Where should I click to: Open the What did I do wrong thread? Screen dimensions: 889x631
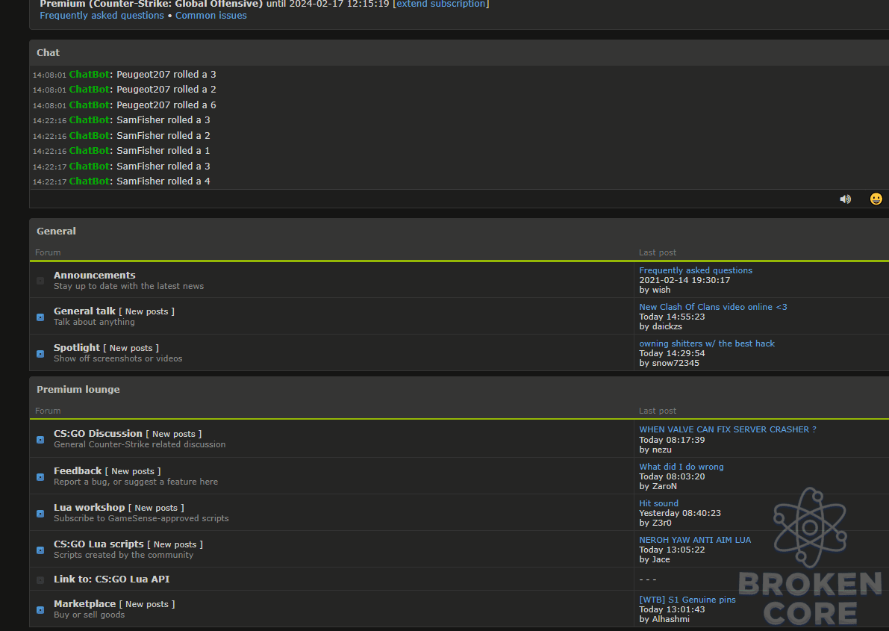pos(681,467)
